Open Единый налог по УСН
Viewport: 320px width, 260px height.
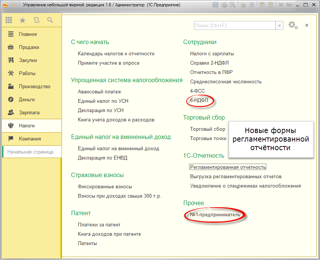103,101
